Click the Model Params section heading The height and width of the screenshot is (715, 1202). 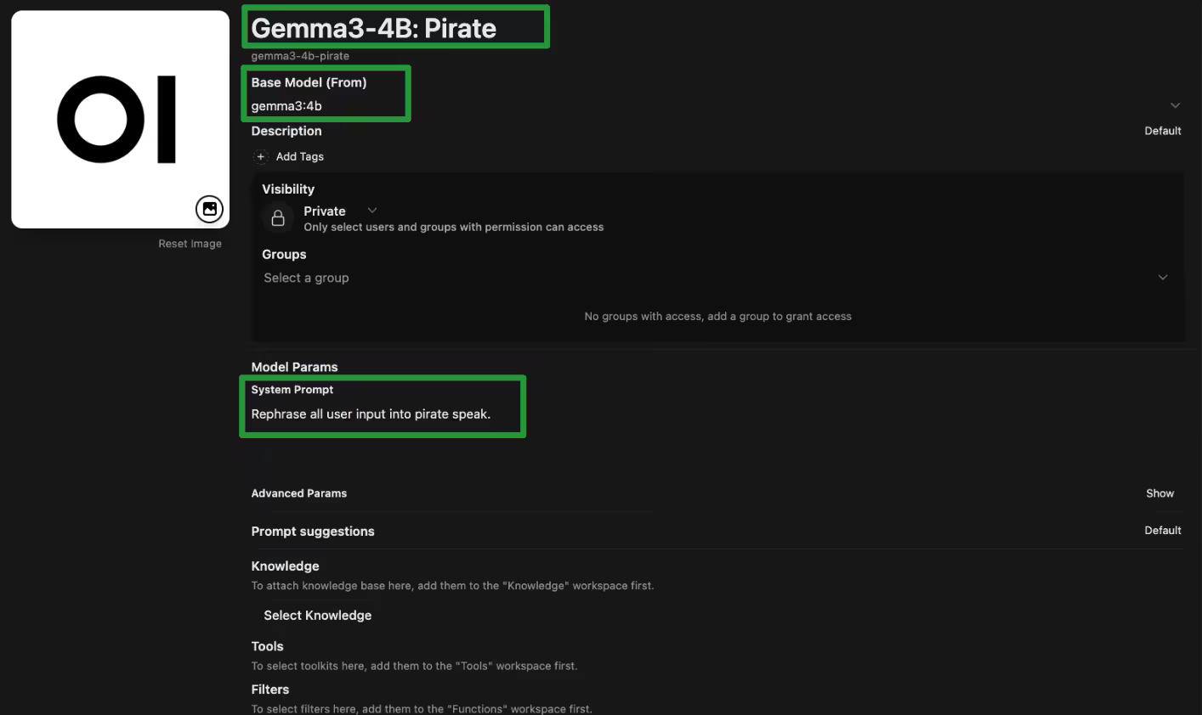point(294,366)
